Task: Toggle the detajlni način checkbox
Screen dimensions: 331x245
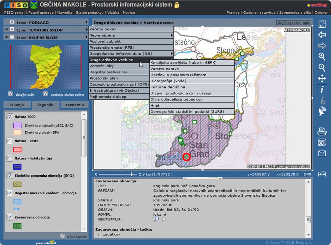Action: pyautogui.click(x=11, y=94)
